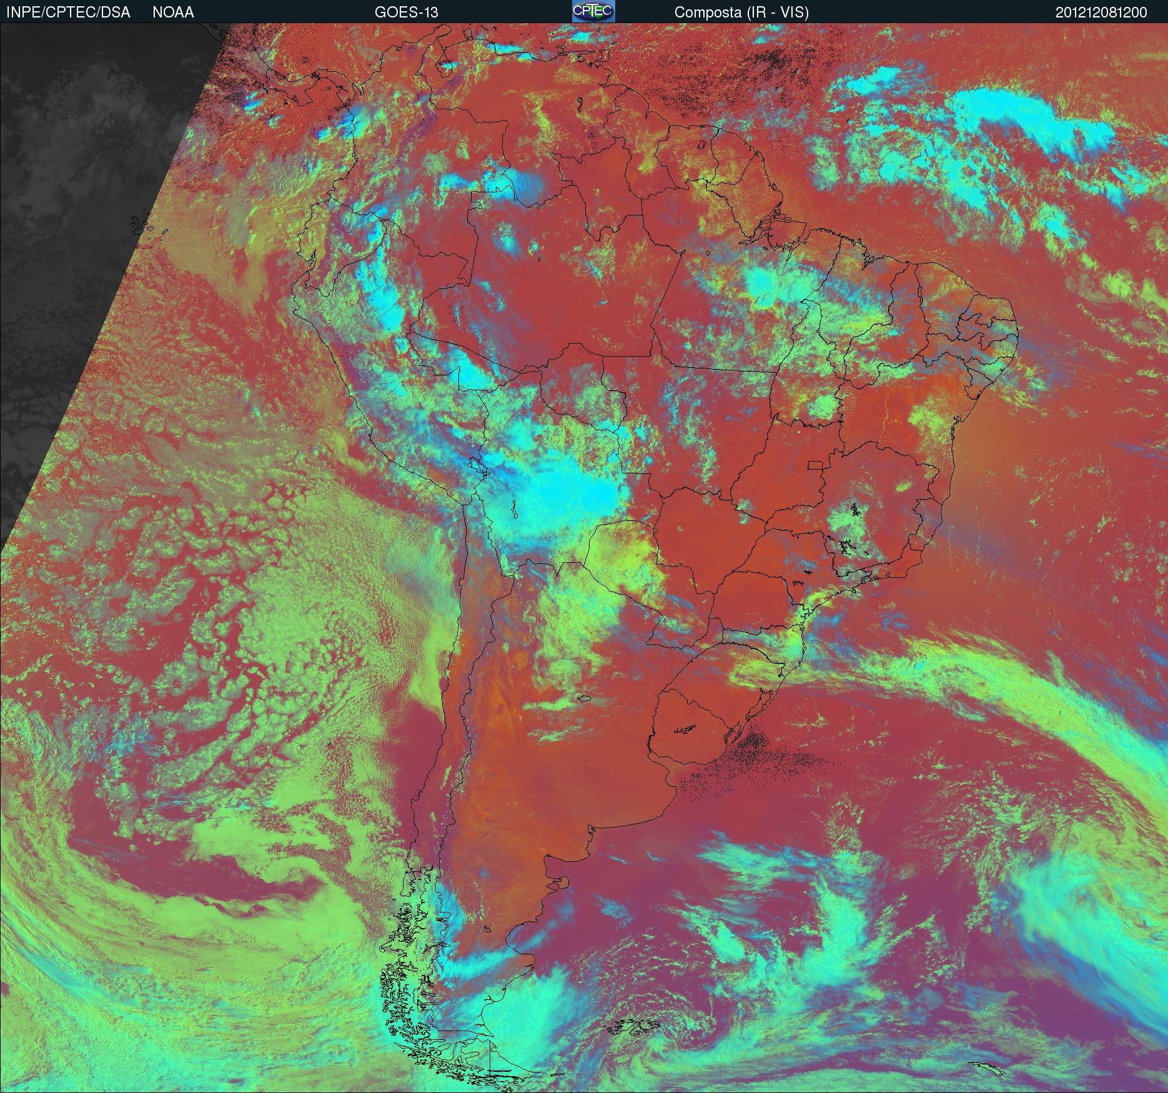This screenshot has width=1168, height=1093.
Task: Click the INPE/CPTEC/DSA header text
Action: pos(68,12)
